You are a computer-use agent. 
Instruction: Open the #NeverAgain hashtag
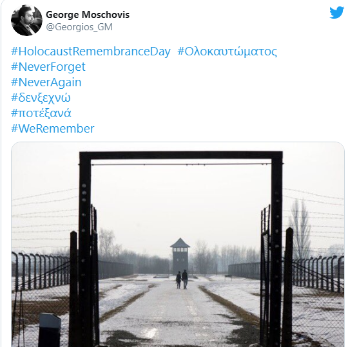(x=46, y=82)
